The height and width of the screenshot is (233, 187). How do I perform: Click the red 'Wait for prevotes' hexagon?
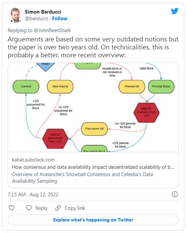146,112
